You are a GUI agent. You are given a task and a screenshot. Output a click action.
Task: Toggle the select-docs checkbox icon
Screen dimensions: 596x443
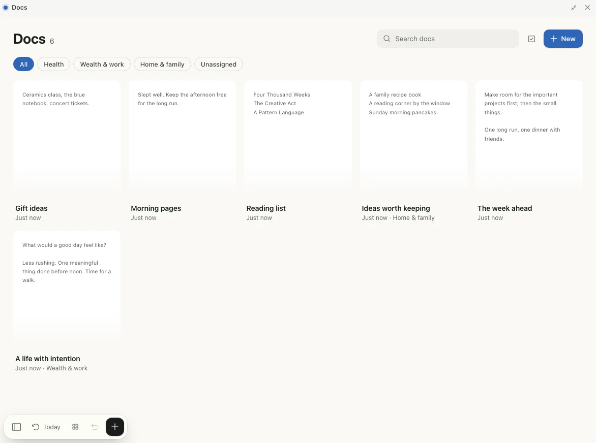pos(532,39)
